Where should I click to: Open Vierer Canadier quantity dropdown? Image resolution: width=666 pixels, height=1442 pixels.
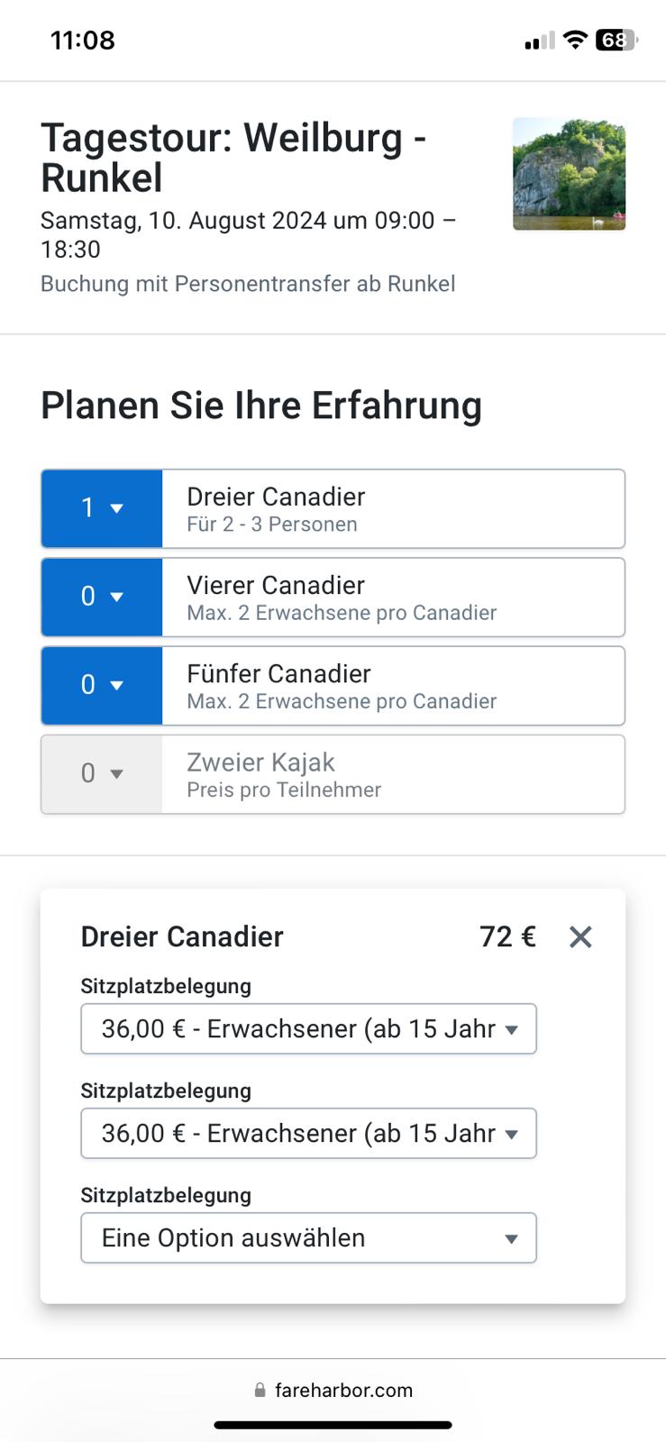point(102,597)
